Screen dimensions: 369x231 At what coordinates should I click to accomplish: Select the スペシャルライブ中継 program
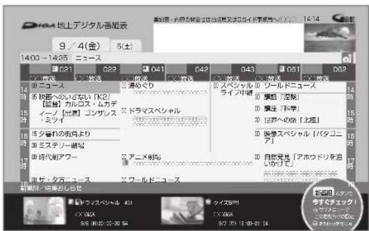[233, 117]
